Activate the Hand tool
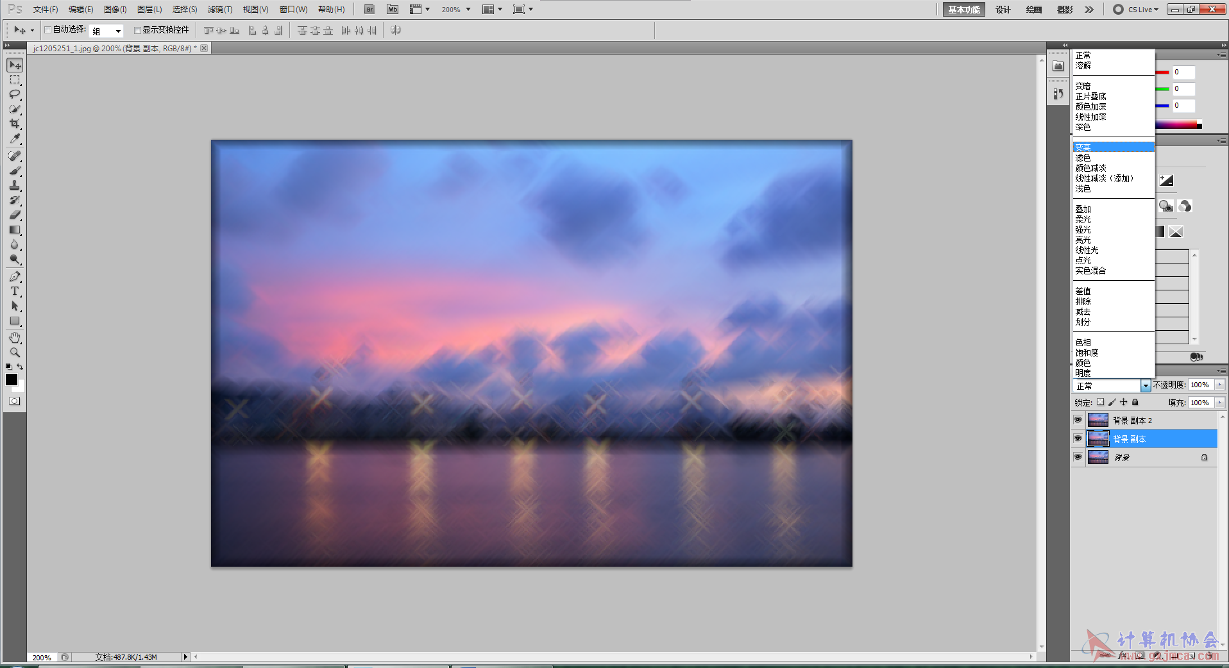The height and width of the screenshot is (668, 1229). [x=15, y=338]
